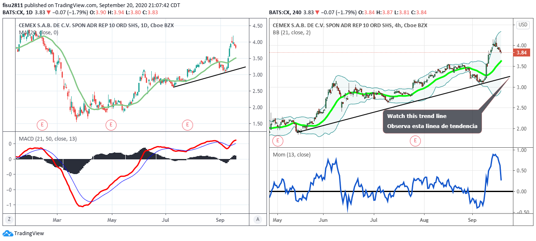Select the Mom (13, close) indicator legend
The width and height of the screenshot is (536, 241).
(292, 154)
